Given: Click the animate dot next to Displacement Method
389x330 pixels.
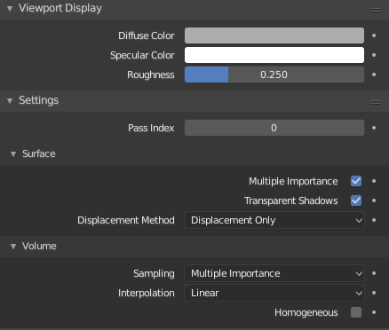Looking at the screenshot, I should point(374,220).
